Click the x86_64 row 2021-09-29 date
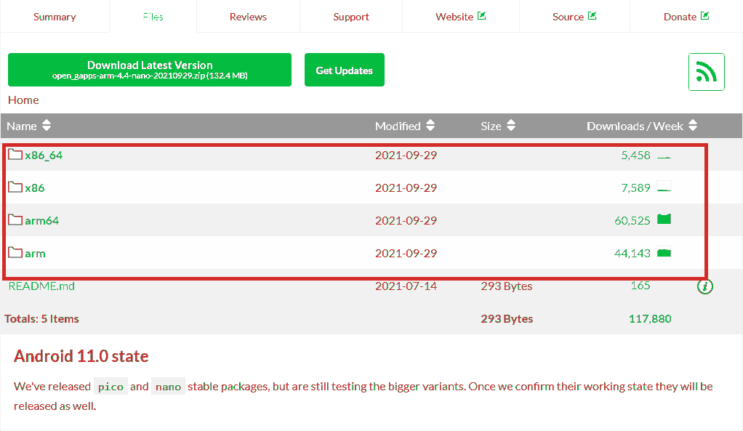 pos(406,156)
